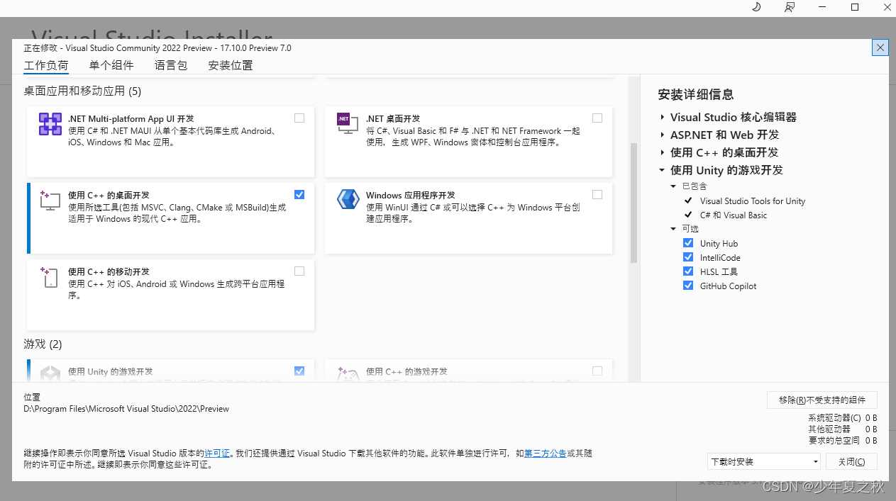The width and height of the screenshot is (896, 501).
Task: Click the .NET Multi-platform App UI icon
Action: point(50,124)
